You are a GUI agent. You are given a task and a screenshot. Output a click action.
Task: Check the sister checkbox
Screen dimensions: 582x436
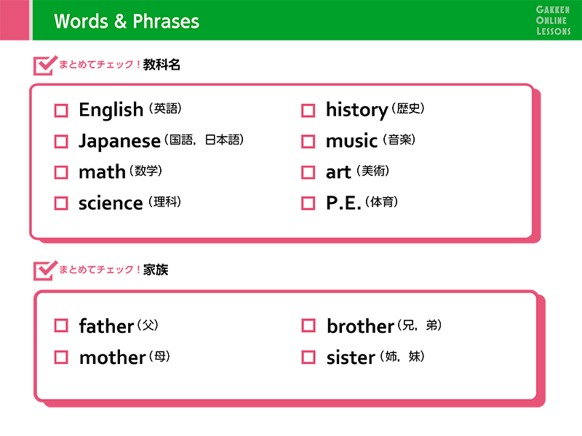tap(308, 358)
